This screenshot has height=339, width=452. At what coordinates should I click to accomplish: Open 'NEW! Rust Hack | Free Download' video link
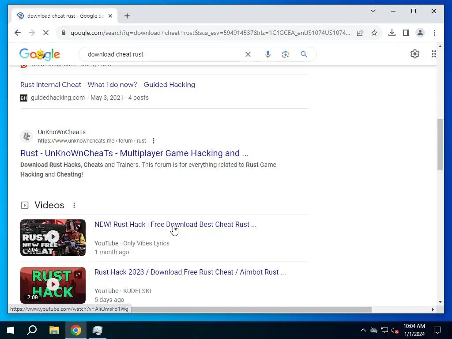point(175,224)
